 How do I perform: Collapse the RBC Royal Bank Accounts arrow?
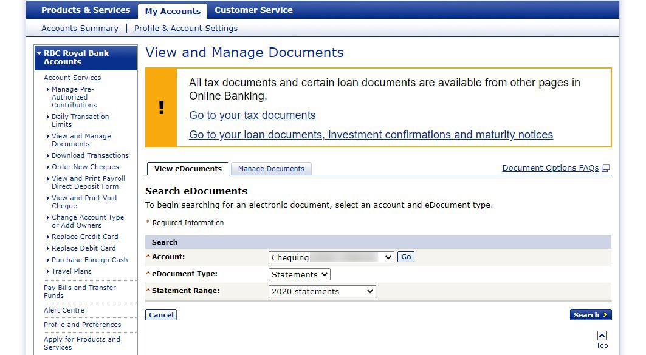coord(39,53)
